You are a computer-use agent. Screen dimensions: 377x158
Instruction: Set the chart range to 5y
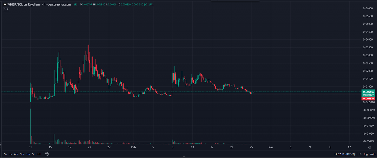[x=6, y=154]
